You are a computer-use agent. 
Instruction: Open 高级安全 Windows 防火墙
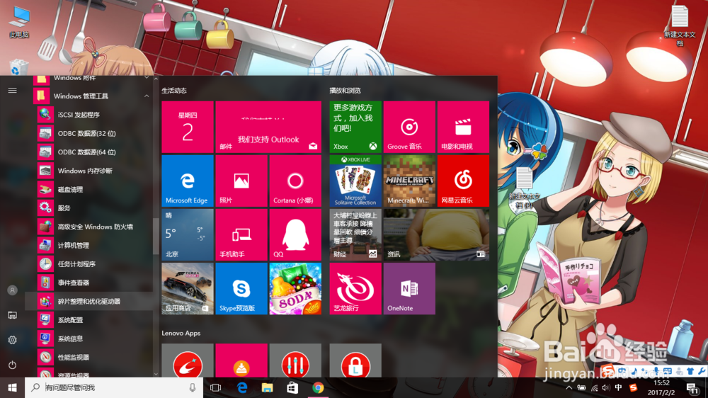89,227
